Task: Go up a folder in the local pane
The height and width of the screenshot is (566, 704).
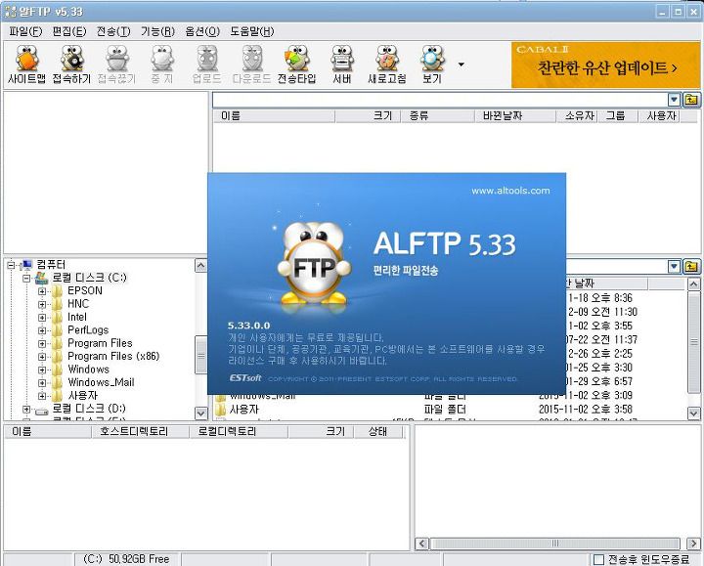Action: pyautogui.click(x=691, y=267)
